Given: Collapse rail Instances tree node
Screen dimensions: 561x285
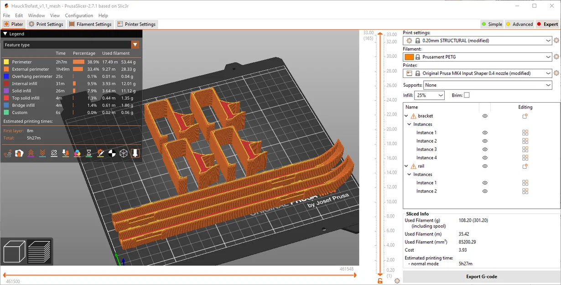Looking at the screenshot, I should (x=410, y=175).
